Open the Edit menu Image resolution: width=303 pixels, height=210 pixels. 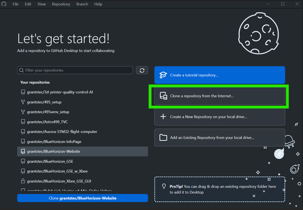pyautogui.click(x=28, y=4)
